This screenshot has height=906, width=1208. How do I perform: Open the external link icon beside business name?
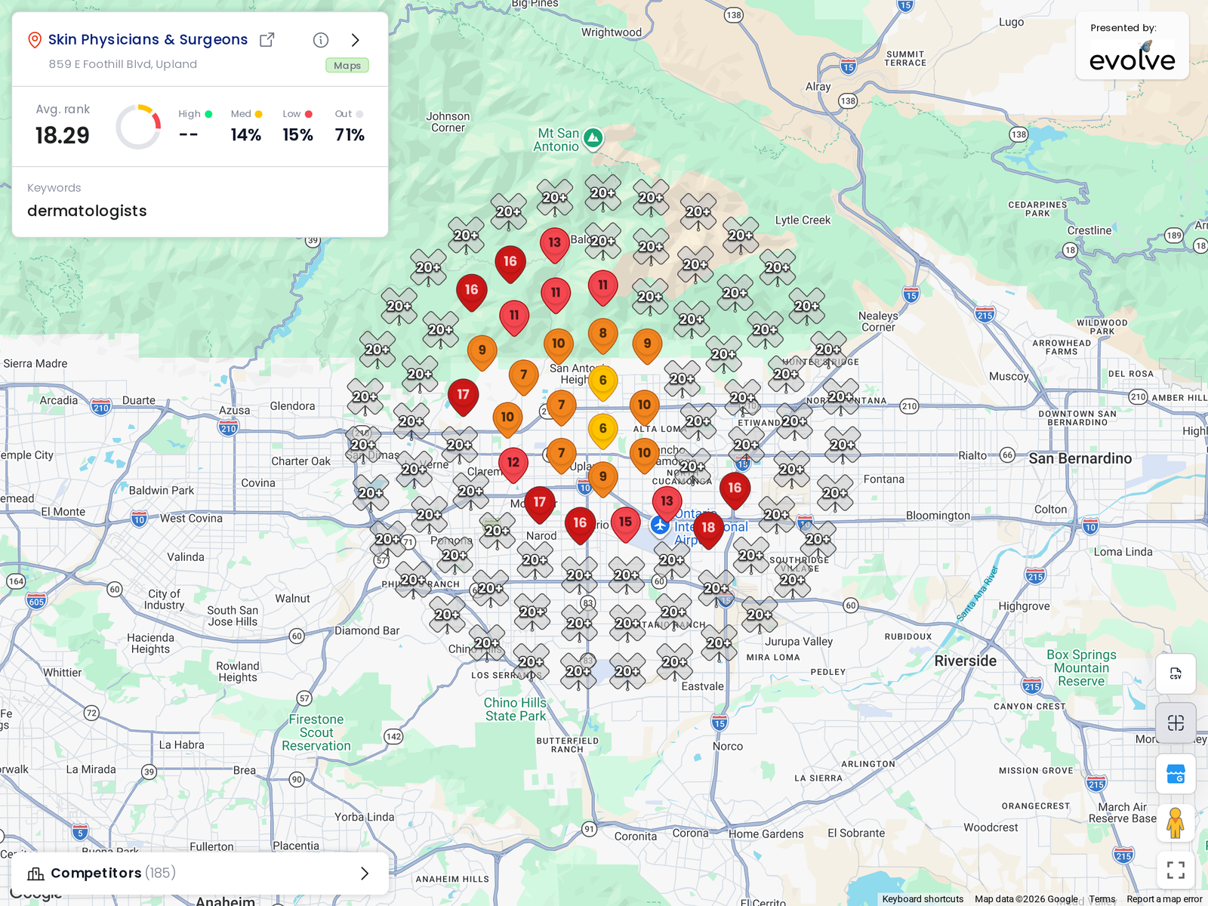click(x=267, y=40)
